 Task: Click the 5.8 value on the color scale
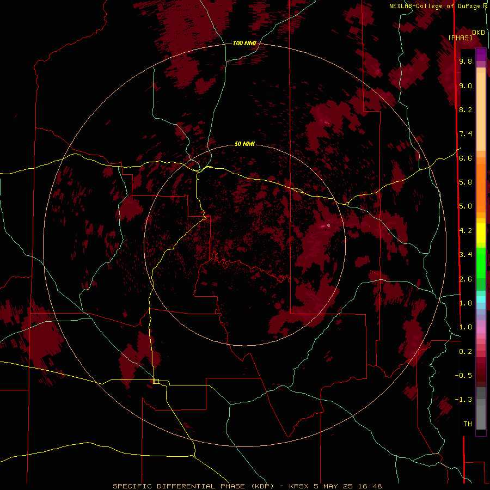click(x=465, y=182)
